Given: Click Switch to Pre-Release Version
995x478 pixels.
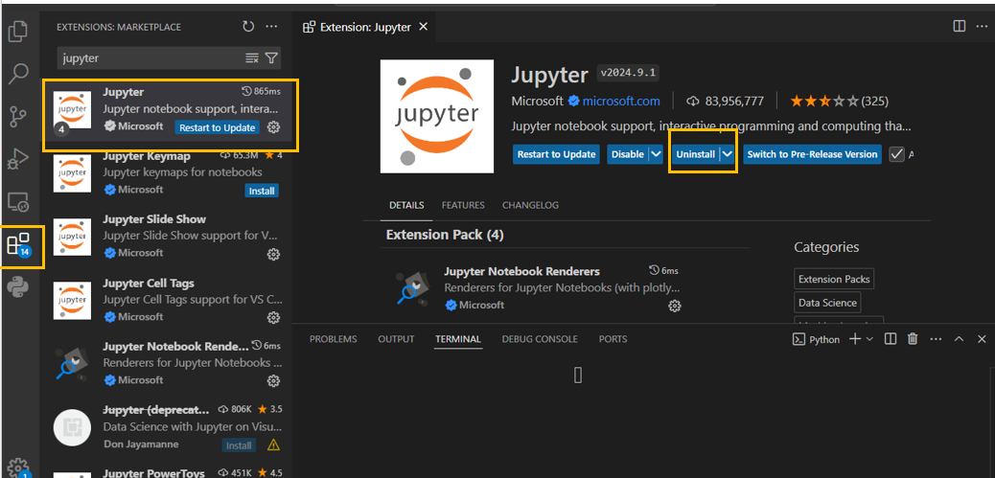Looking at the screenshot, I should 812,154.
